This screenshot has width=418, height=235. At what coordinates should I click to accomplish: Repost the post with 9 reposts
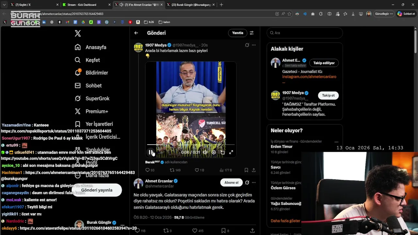pyautogui.click(x=167, y=231)
